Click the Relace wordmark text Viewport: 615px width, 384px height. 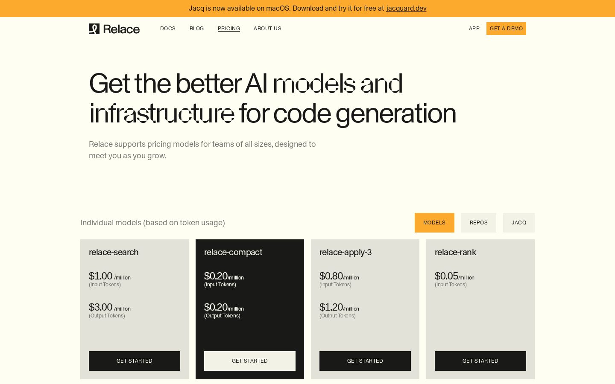(121, 29)
